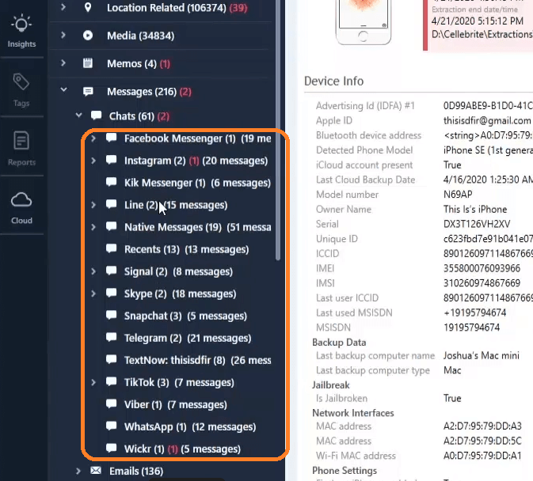The width and height of the screenshot is (533, 481).
Task: Click the tree panel vertical scrollbar
Action: (x=278, y=129)
